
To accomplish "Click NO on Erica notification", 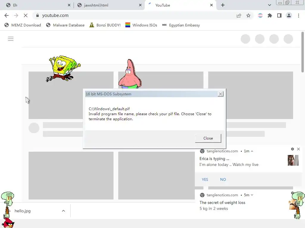I will pyautogui.click(x=223, y=180).
